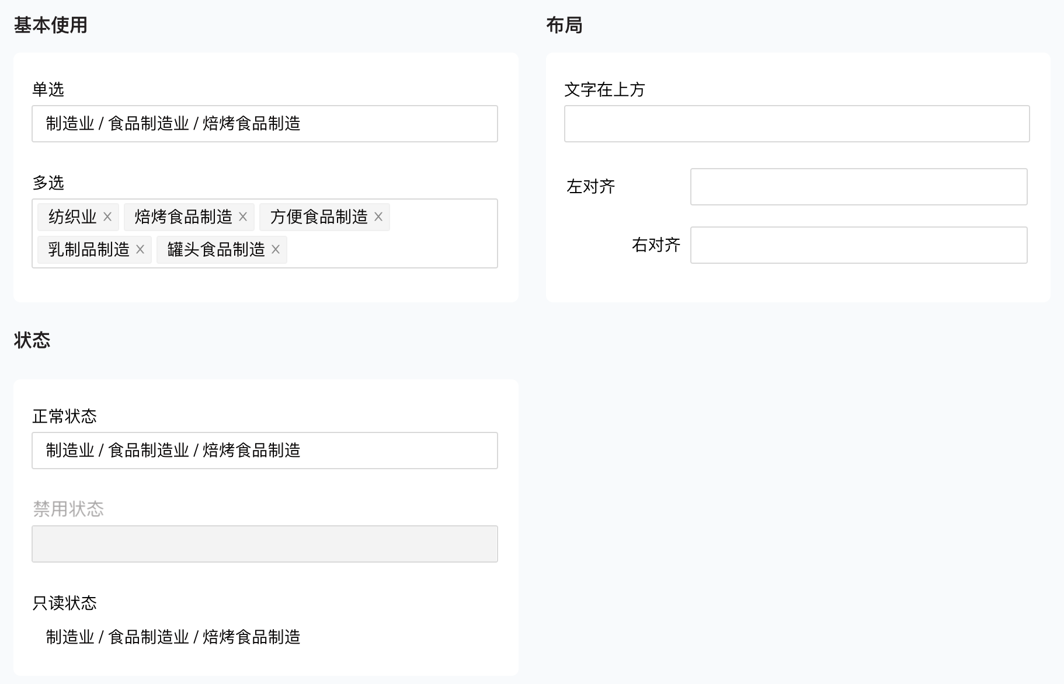1064x684 pixels.
Task: Click the 左对齐 input field
Action: pyautogui.click(x=858, y=187)
